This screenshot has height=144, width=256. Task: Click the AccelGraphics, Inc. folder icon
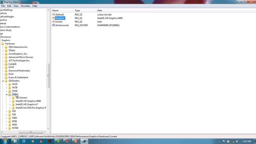[x=6, y=54]
